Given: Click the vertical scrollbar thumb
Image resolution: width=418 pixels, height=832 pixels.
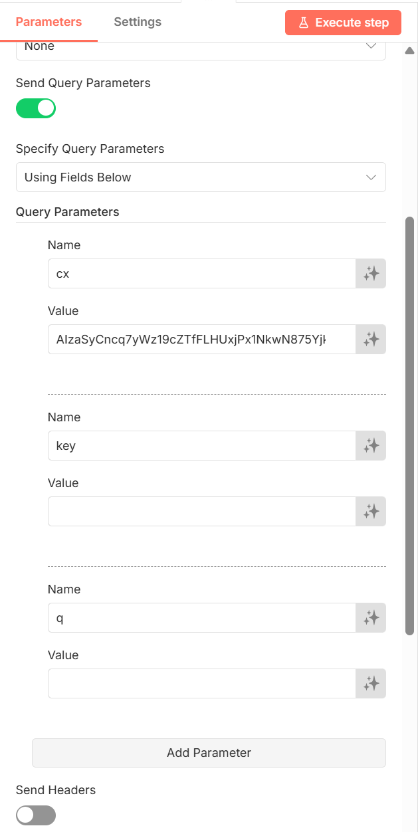Looking at the screenshot, I should 410,425.
